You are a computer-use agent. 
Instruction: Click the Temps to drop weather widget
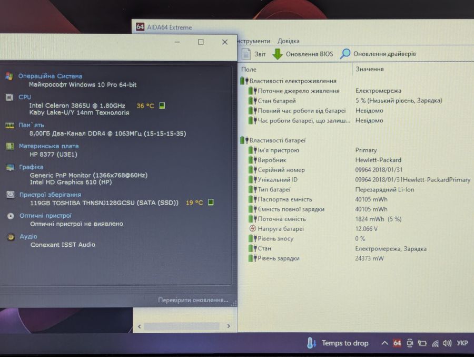(338, 343)
